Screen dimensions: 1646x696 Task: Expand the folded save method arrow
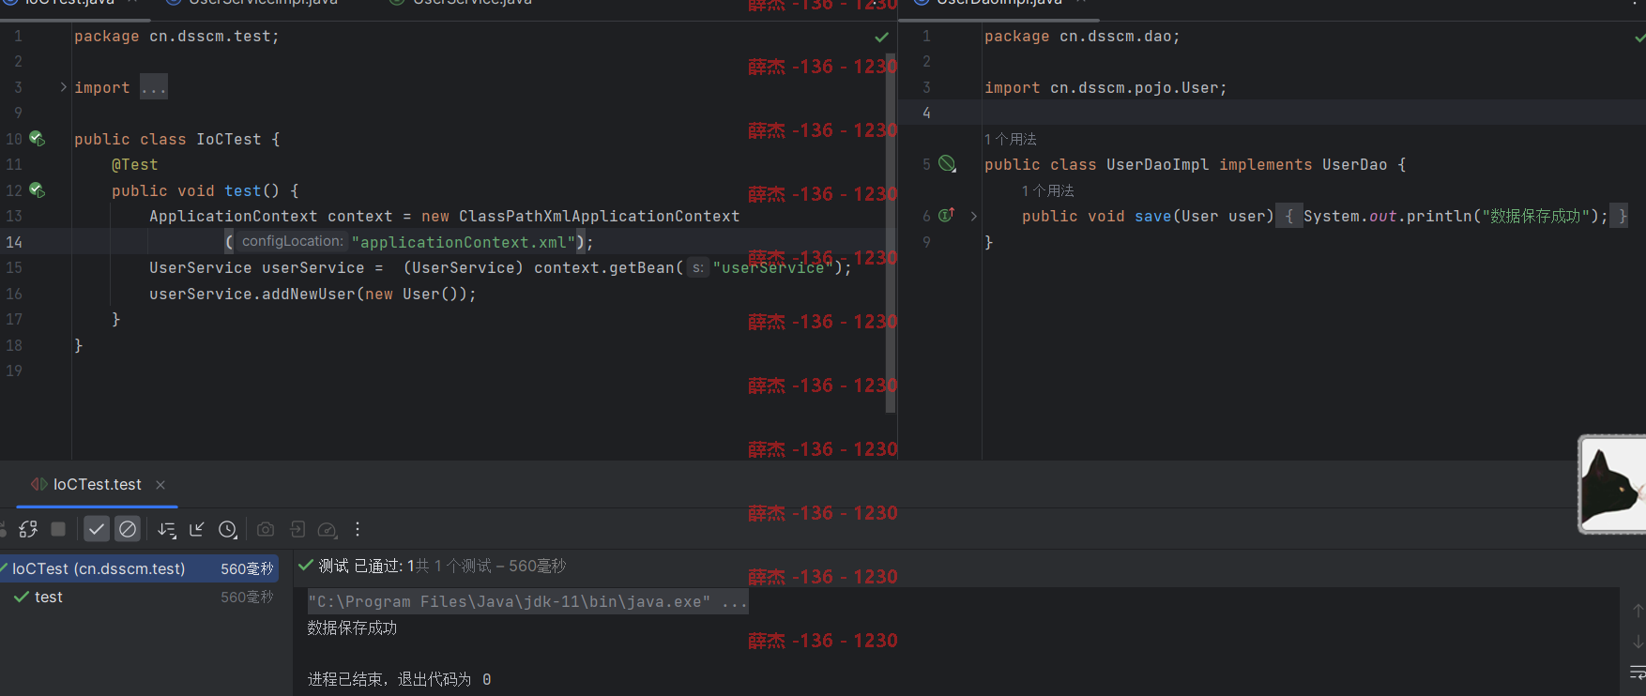tap(973, 216)
